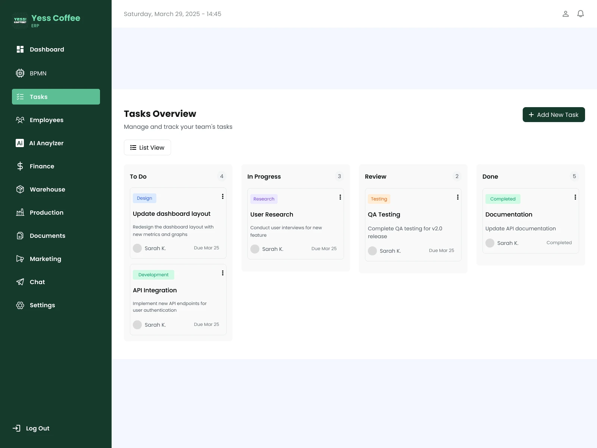Click the In Progress column header
Screen dimensions: 597x448
(x=264, y=177)
